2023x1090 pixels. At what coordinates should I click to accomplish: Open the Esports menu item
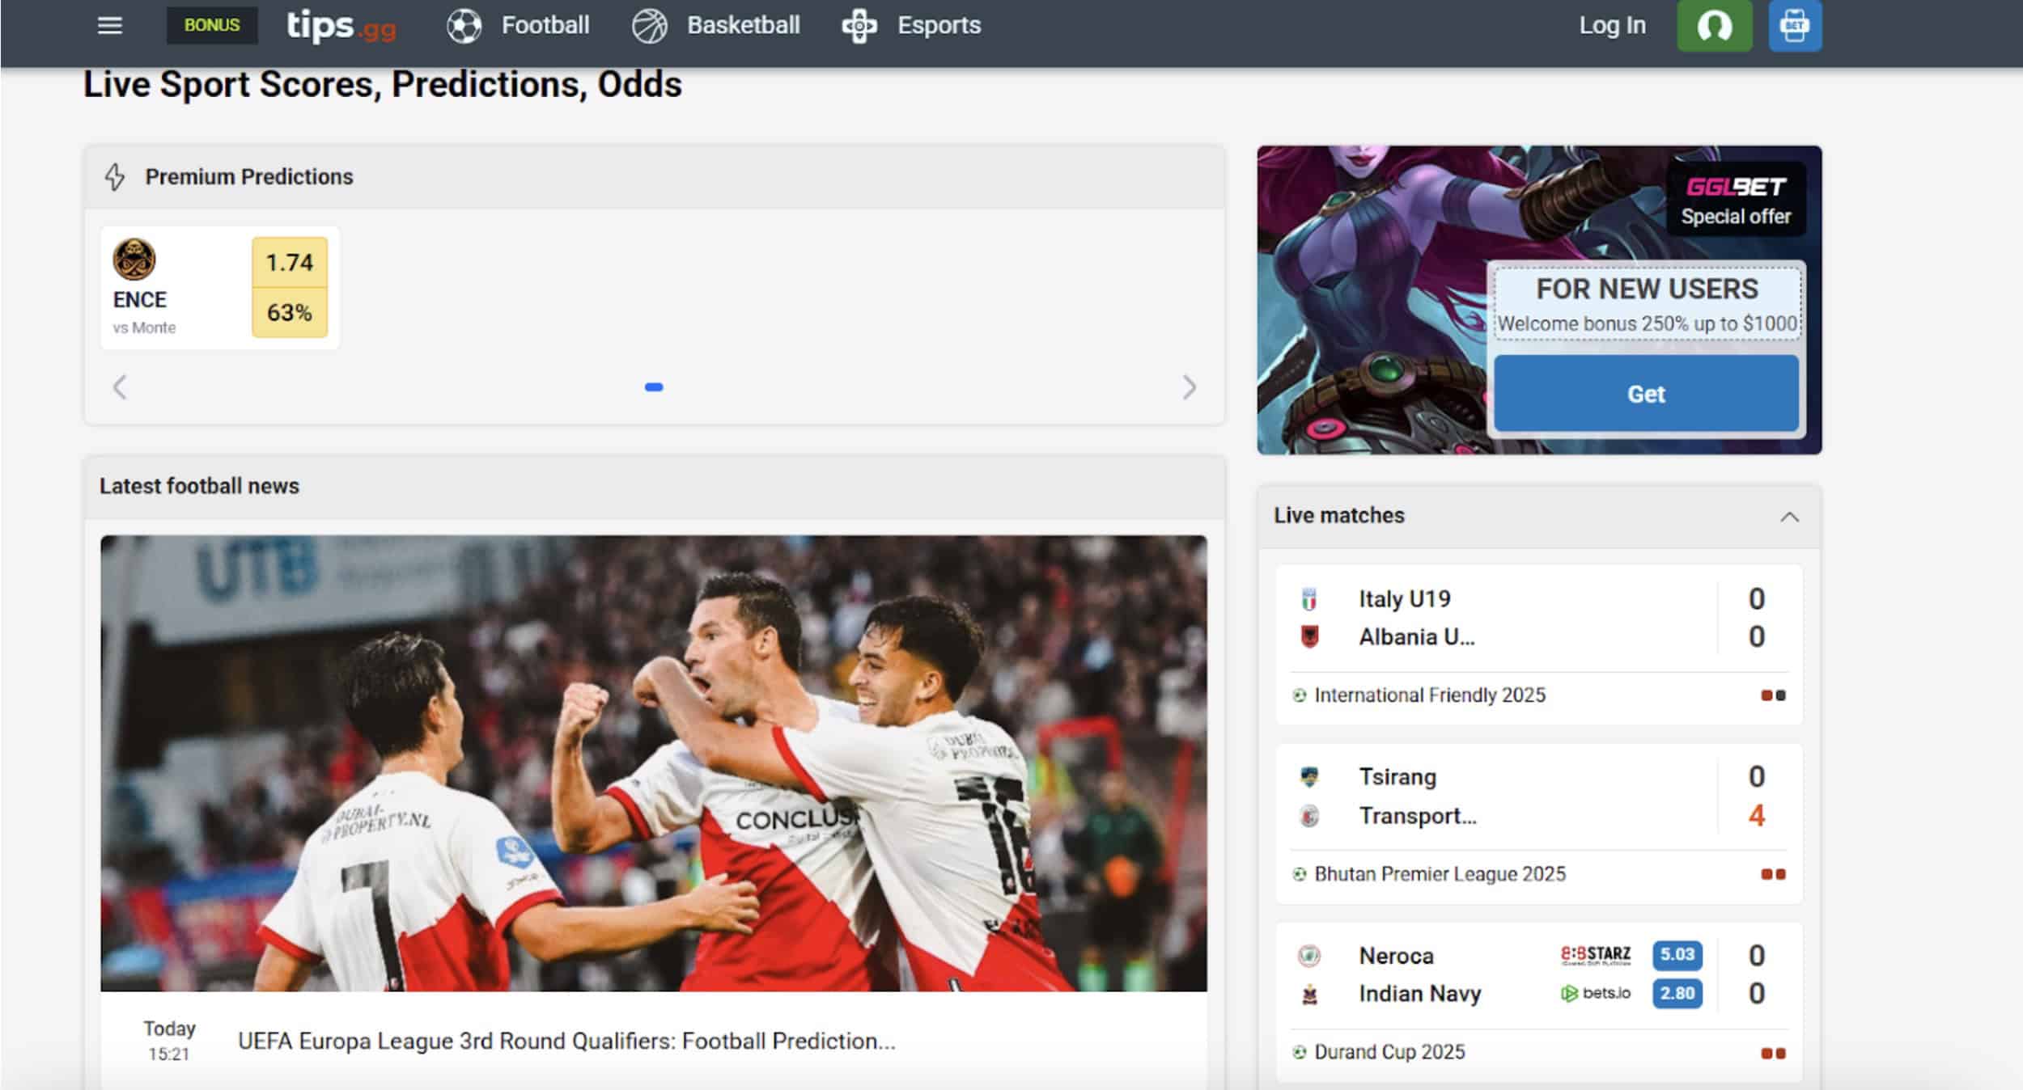tap(939, 26)
